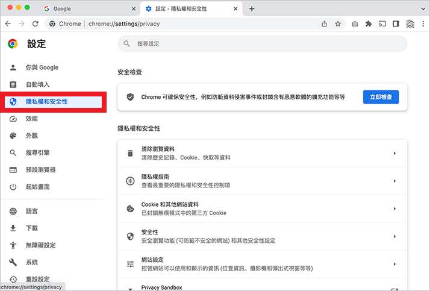Click the download icon for 下載
The height and width of the screenshot is (291, 430).
[13, 228]
